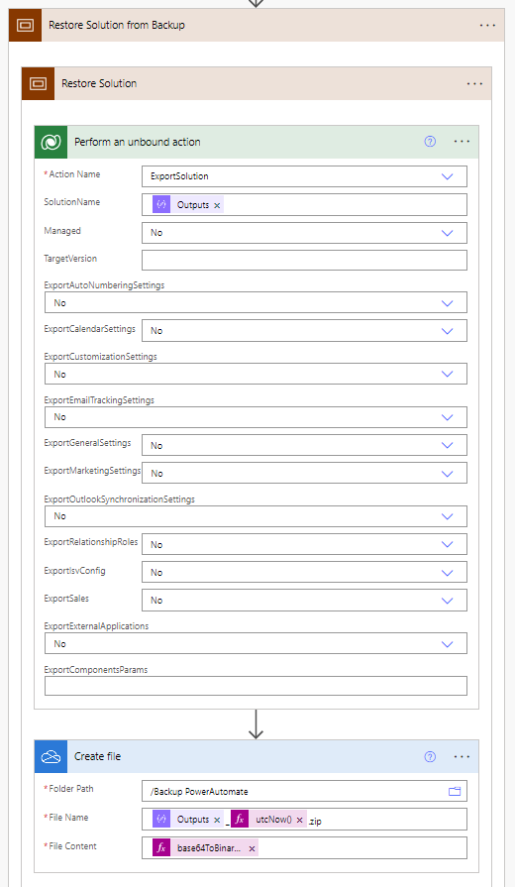
Task: Open the ExportCustomizationSettings dropdown
Action: [x=448, y=374]
